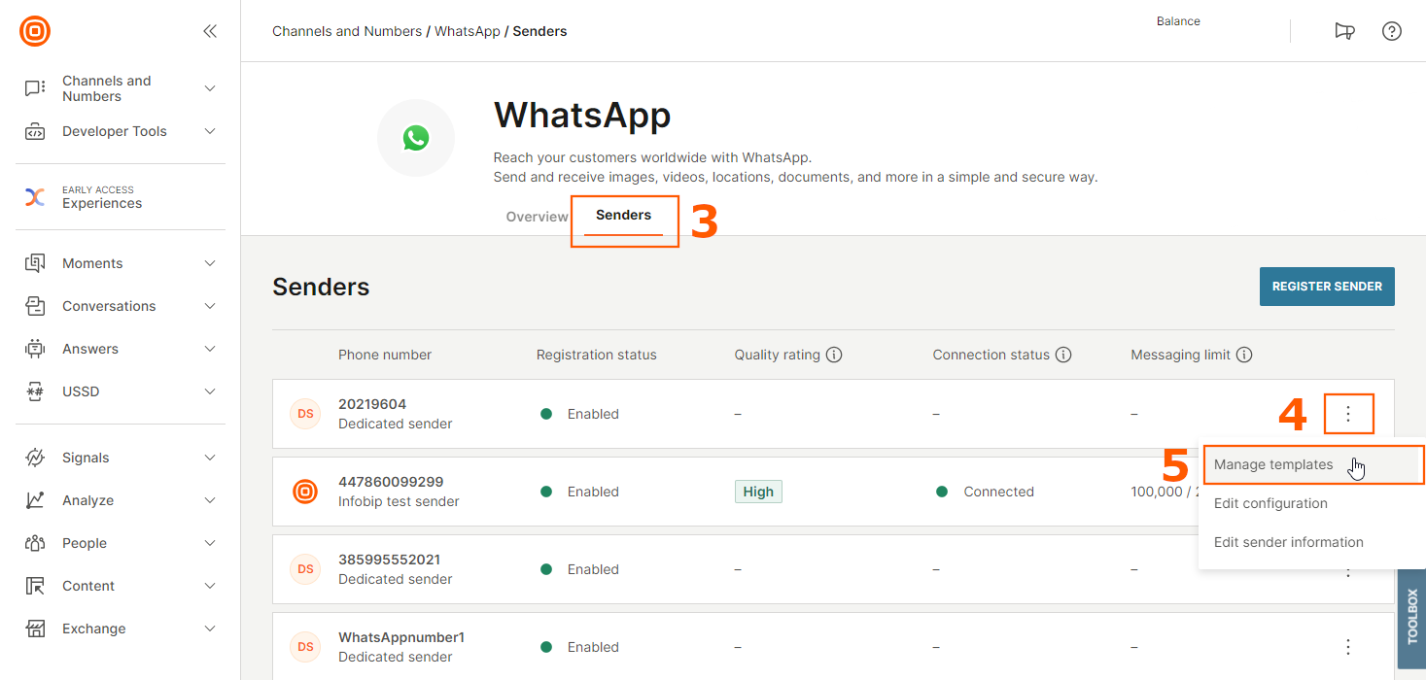Show info for Connection status column
This screenshot has width=1426, height=680.
(1063, 355)
